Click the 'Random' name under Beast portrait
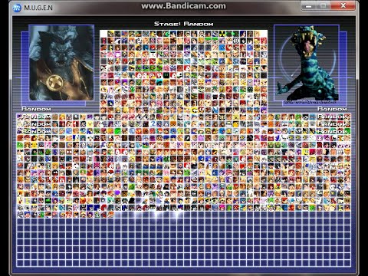 click(x=36, y=109)
